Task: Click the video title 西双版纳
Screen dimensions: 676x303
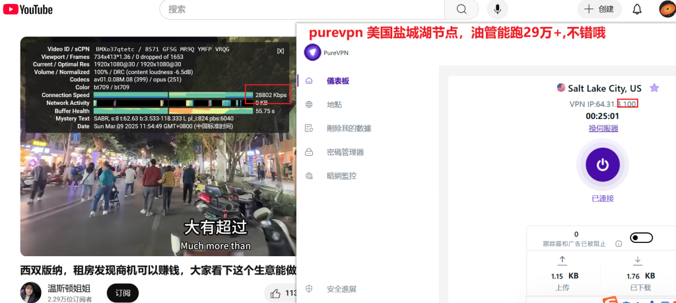Action: point(158,271)
